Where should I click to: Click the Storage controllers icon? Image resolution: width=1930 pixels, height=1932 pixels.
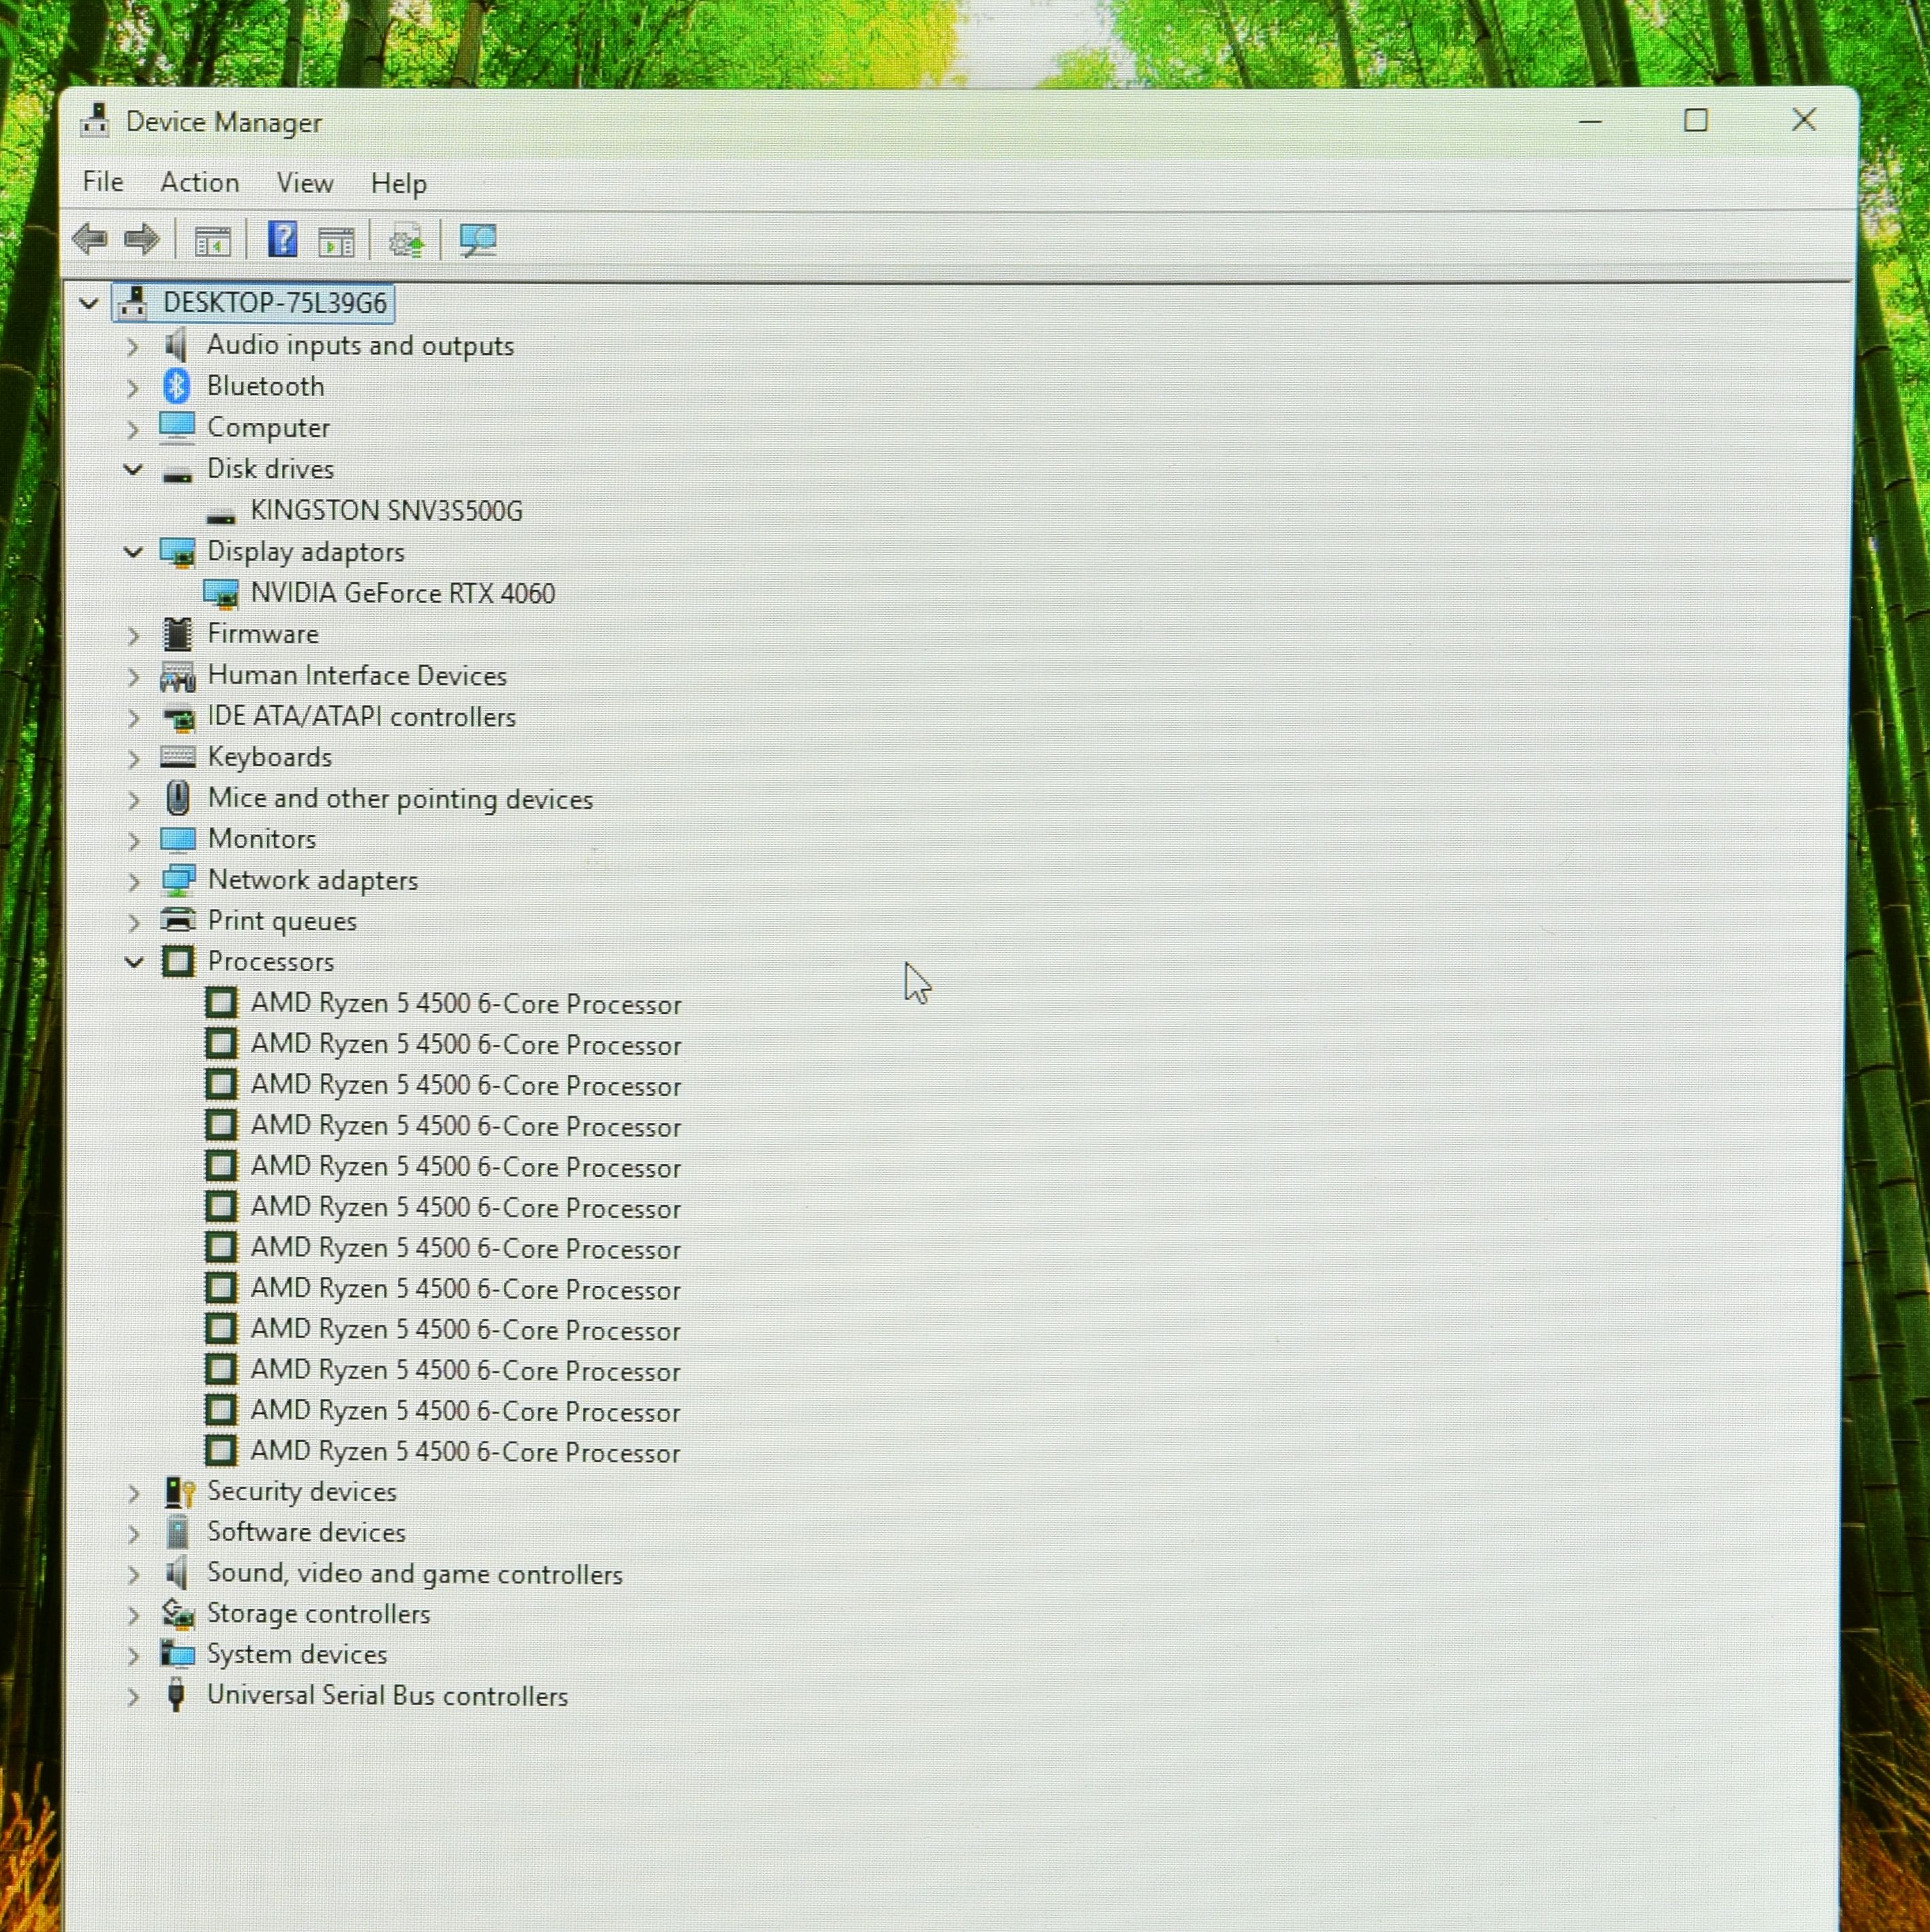[x=178, y=1613]
